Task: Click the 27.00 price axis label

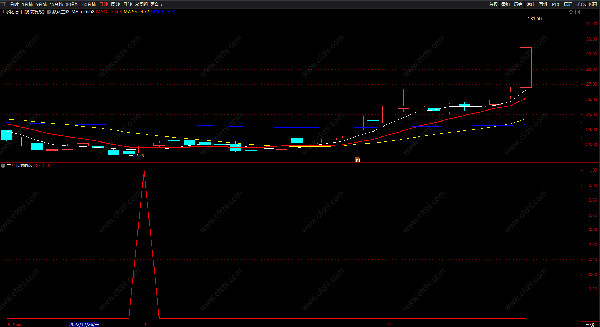Action: (x=592, y=84)
